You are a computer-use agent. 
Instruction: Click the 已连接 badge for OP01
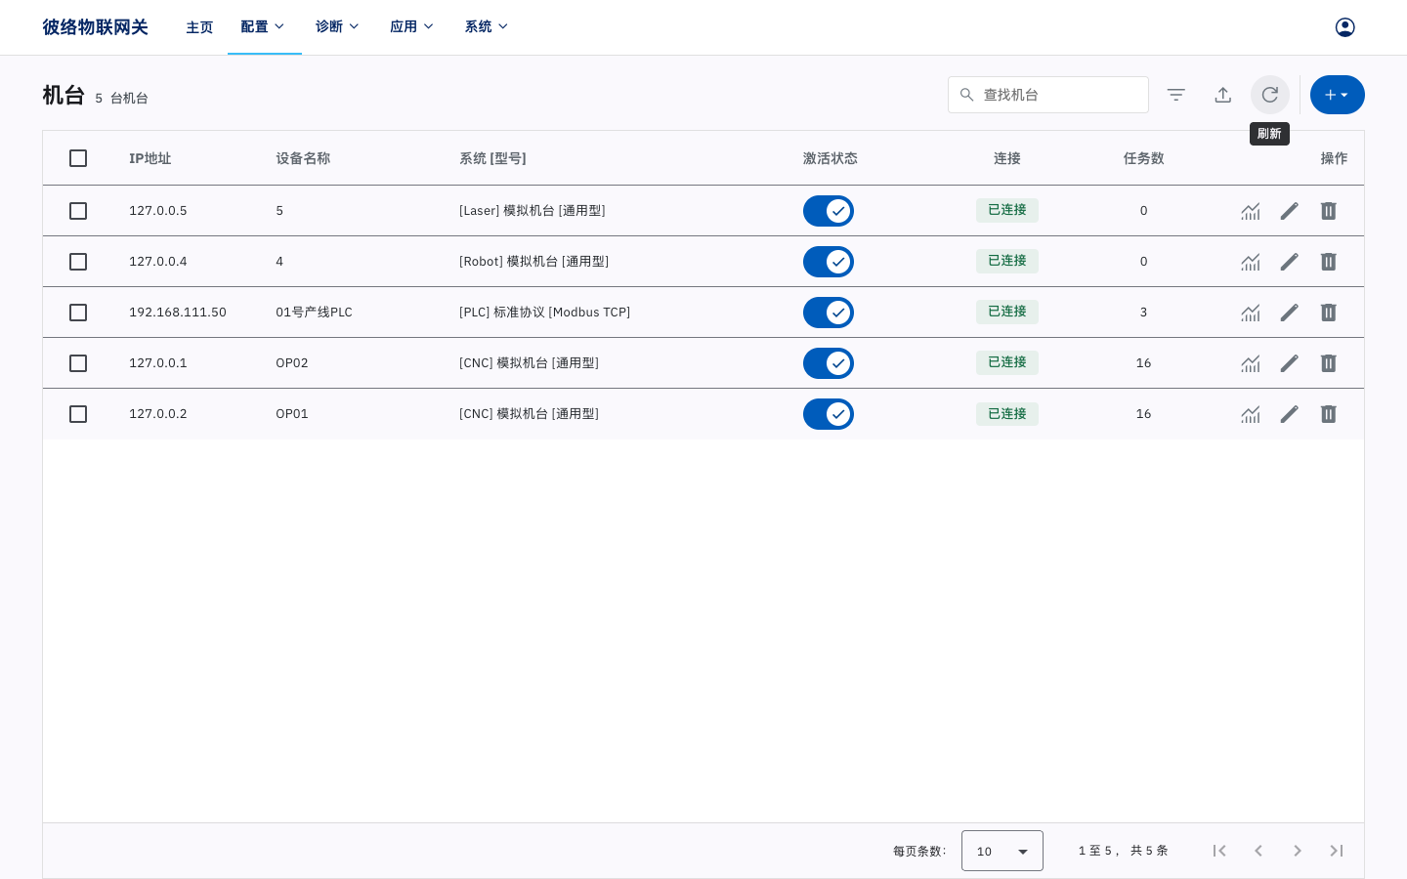(x=1007, y=414)
